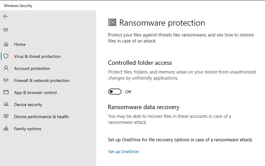The image size is (265, 166).
Task: Open the Account protection text label
Action: pos(32,68)
